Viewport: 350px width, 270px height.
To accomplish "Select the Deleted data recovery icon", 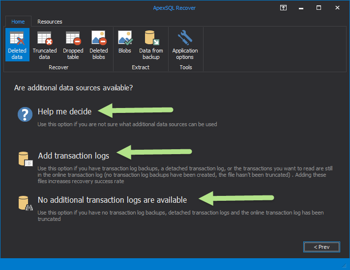I will point(17,45).
